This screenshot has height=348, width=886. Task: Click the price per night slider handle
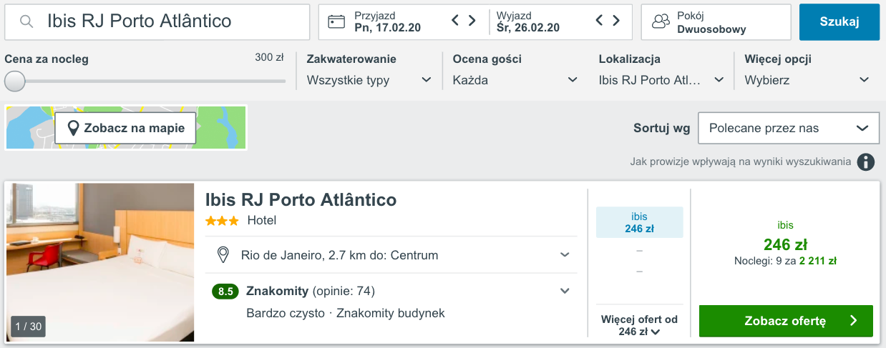pyautogui.click(x=14, y=81)
